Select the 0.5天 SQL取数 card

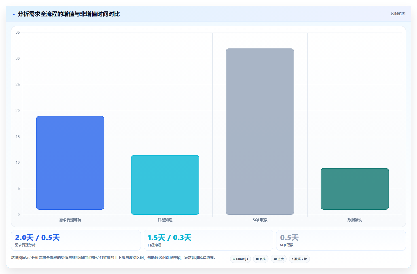point(341,240)
